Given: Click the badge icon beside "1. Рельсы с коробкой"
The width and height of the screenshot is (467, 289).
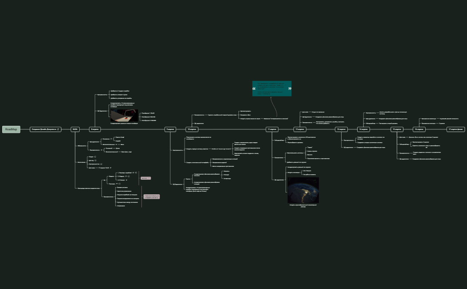Looking at the screenshot, I should [x=136, y=173].
